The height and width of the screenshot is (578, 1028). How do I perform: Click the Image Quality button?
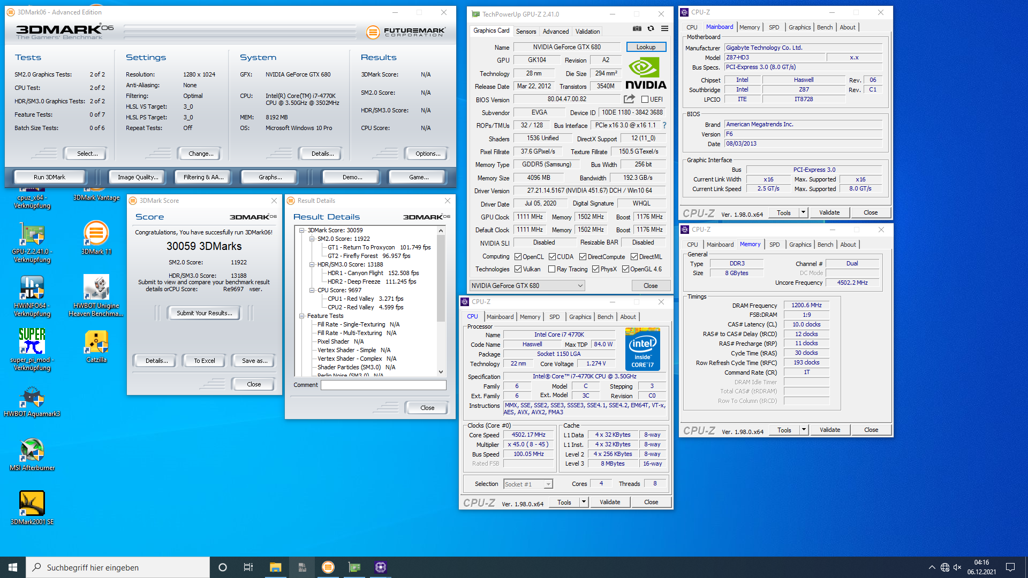pyautogui.click(x=138, y=177)
